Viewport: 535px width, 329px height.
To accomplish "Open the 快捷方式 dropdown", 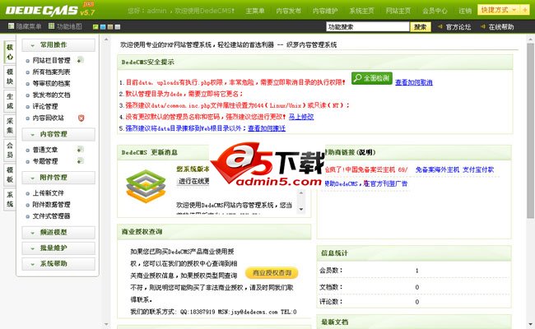I will coord(500,10).
